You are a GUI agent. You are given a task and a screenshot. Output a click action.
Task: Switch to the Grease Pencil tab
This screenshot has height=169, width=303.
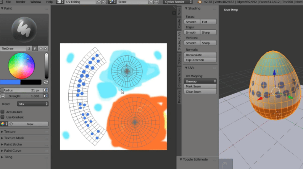click(x=179, y=78)
